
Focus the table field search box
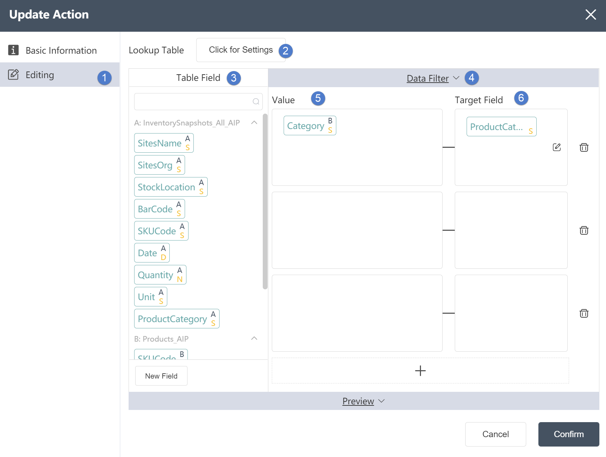(198, 101)
